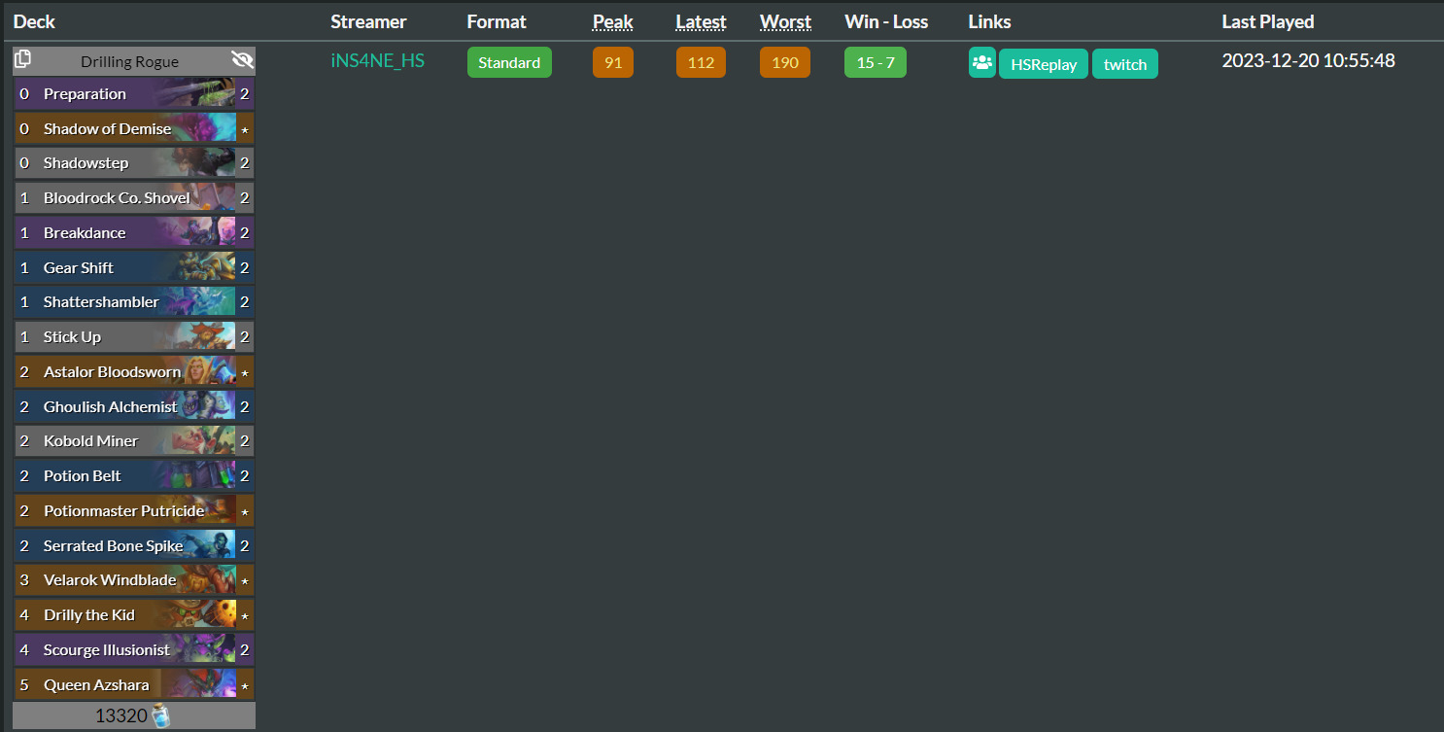Click legendary star on Queen Azshara row

[245, 685]
